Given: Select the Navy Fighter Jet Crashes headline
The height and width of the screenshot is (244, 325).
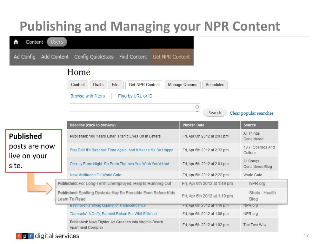Looking at the screenshot, I should [116, 225].
